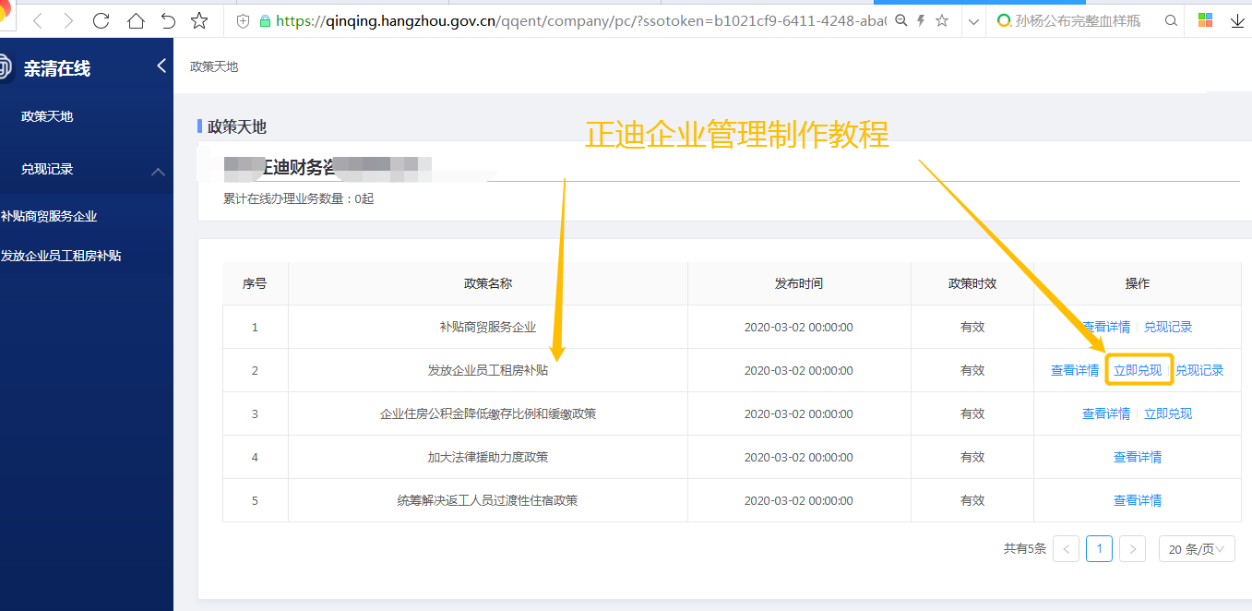The image size is (1252, 611).
Task: Click the undo/restore closed page icon
Action: coord(167,20)
